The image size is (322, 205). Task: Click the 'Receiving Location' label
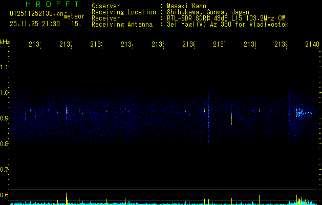tap(124, 12)
